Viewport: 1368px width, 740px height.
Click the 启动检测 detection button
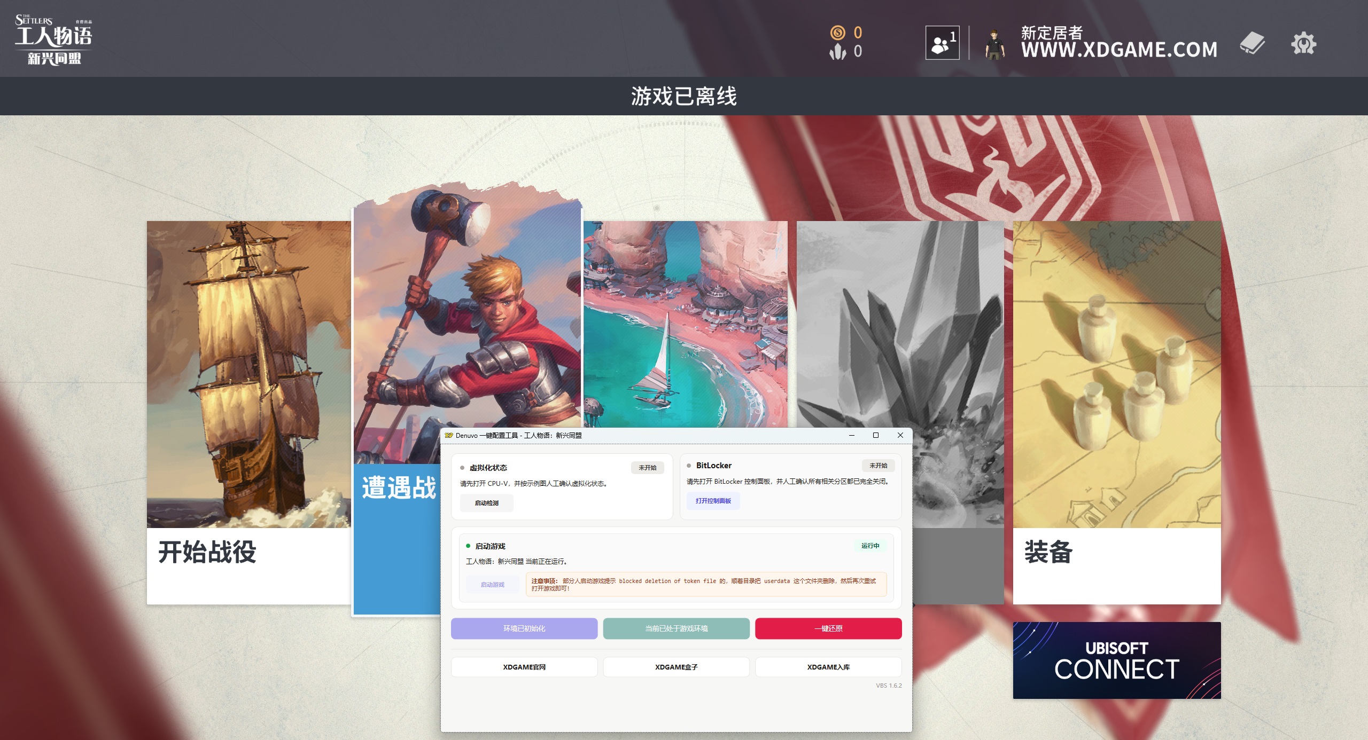[486, 502]
